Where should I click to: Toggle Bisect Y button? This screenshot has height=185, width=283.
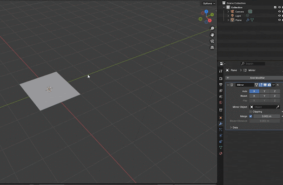(x=264, y=96)
